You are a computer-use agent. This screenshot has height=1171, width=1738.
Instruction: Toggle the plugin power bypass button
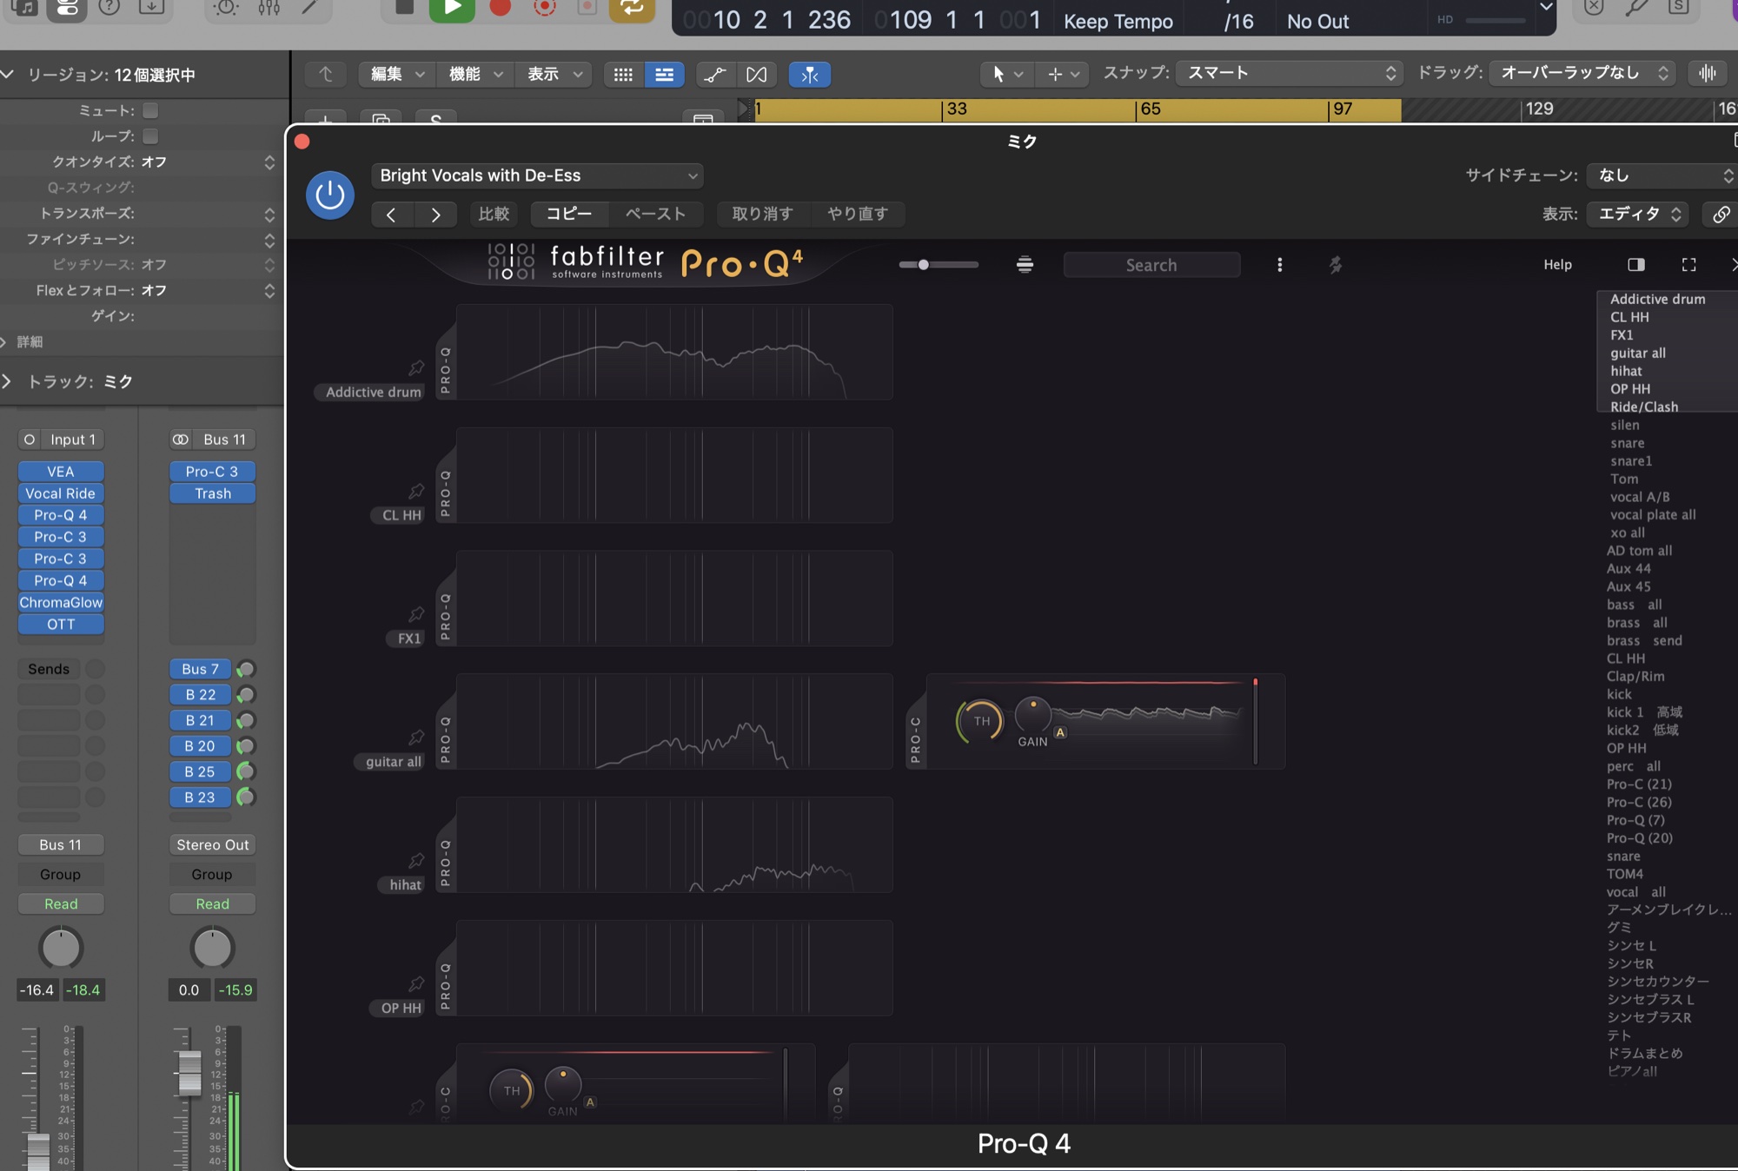tap(330, 195)
